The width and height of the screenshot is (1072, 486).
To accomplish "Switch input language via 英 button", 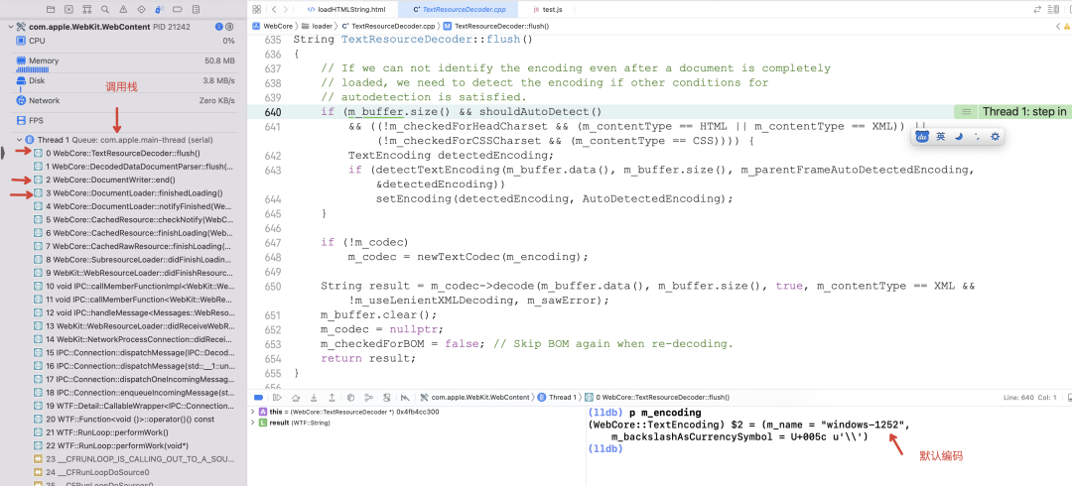I will [941, 137].
